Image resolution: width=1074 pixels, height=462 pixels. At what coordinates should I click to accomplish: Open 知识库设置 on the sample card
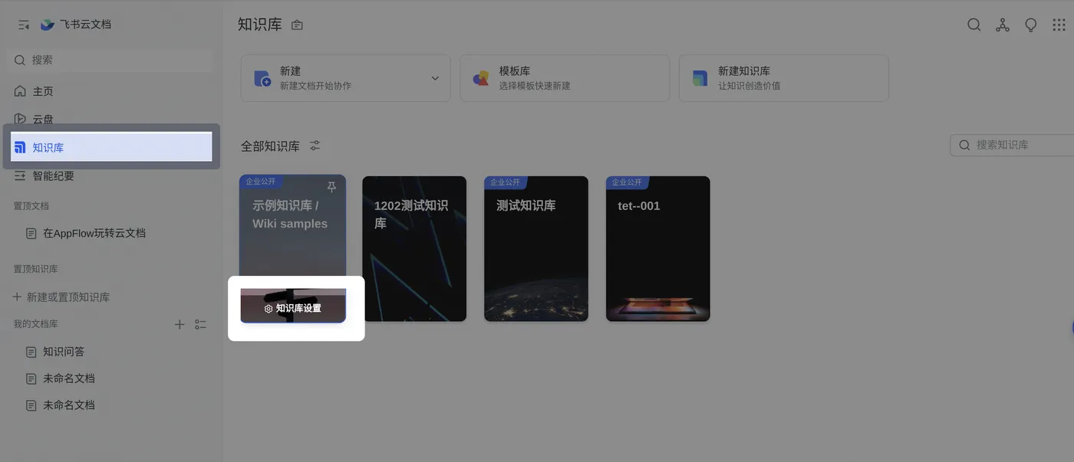293,308
